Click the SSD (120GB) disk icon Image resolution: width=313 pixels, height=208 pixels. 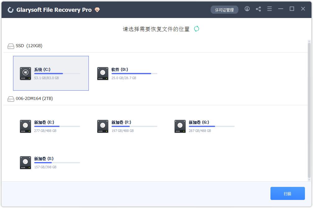[11, 46]
